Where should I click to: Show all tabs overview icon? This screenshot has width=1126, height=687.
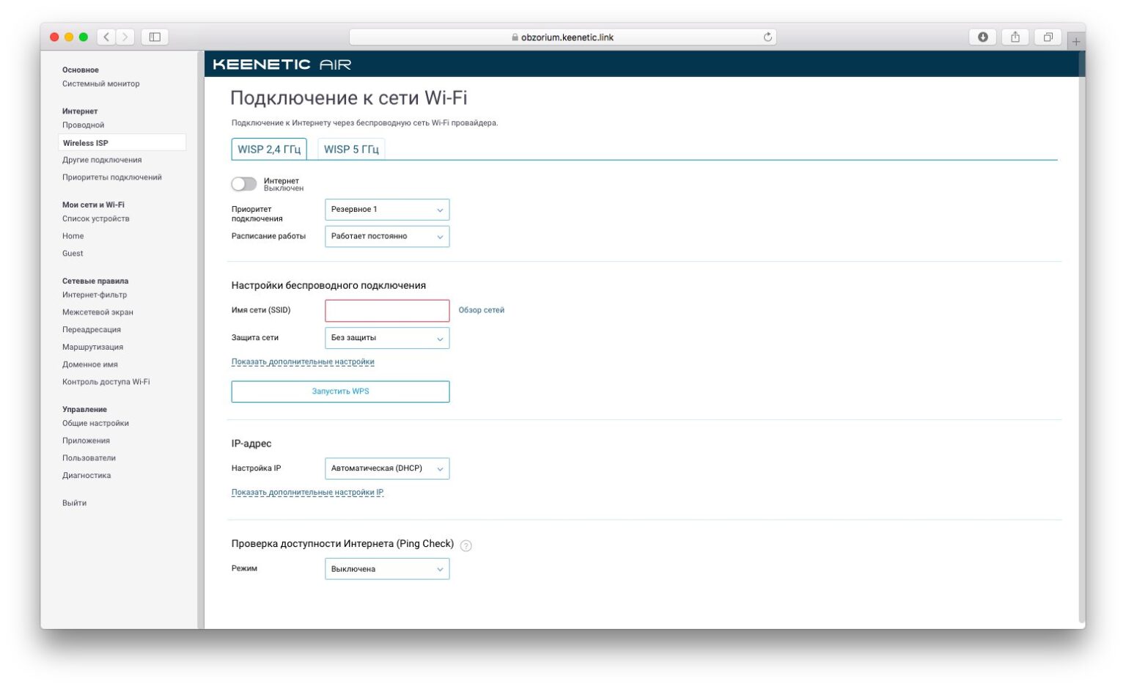coord(1048,37)
